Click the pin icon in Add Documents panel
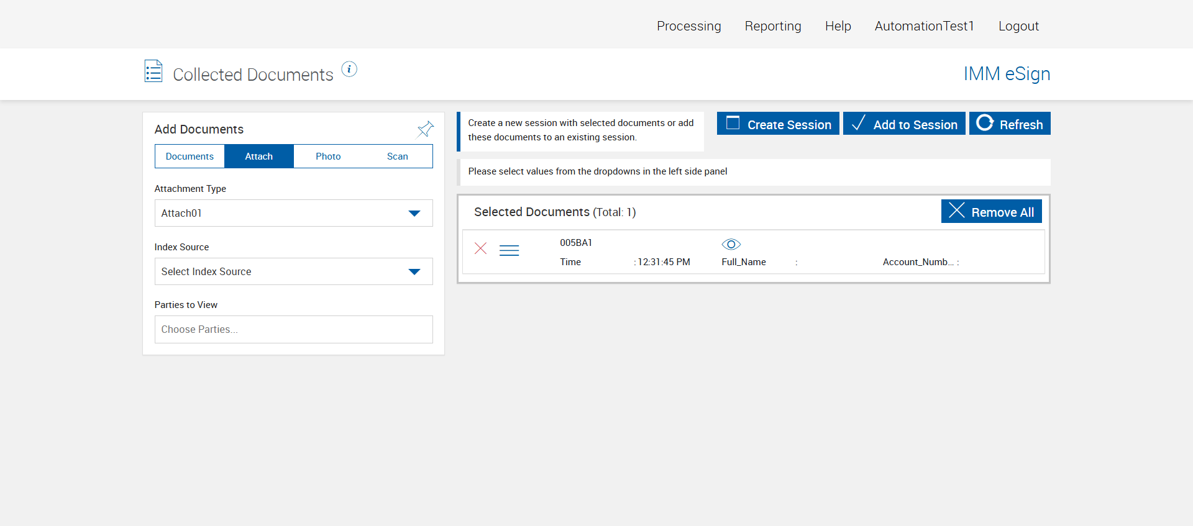 pos(425,129)
